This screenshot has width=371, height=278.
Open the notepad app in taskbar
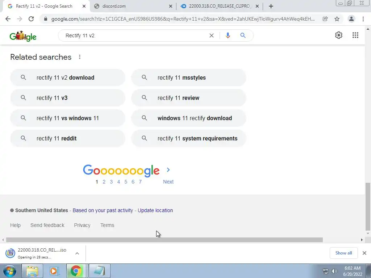99,271
